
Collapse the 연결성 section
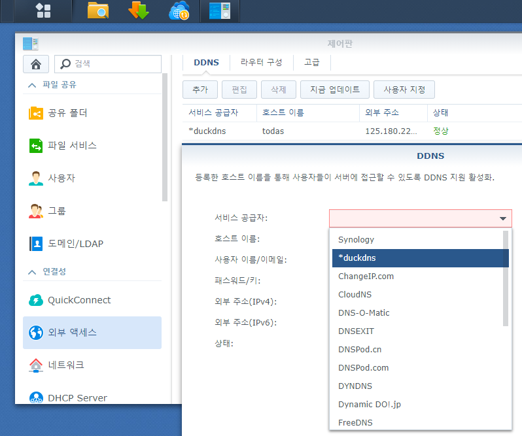[32, 272]
